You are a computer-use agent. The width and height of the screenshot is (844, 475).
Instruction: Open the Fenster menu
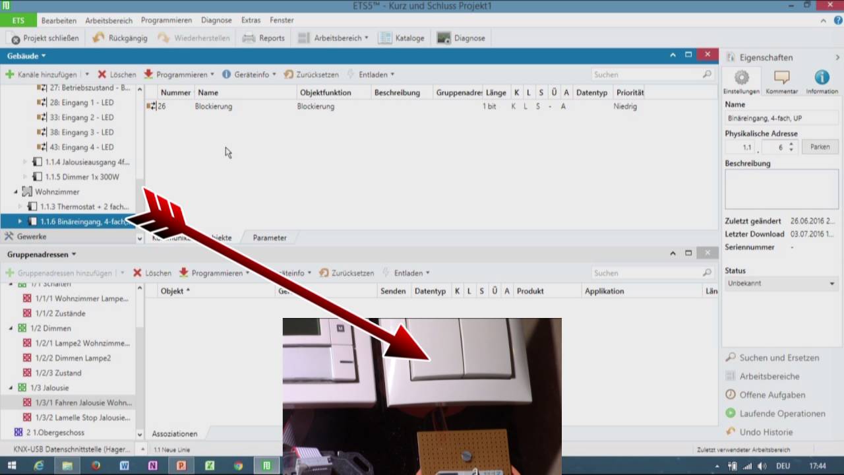click(282, 20)
